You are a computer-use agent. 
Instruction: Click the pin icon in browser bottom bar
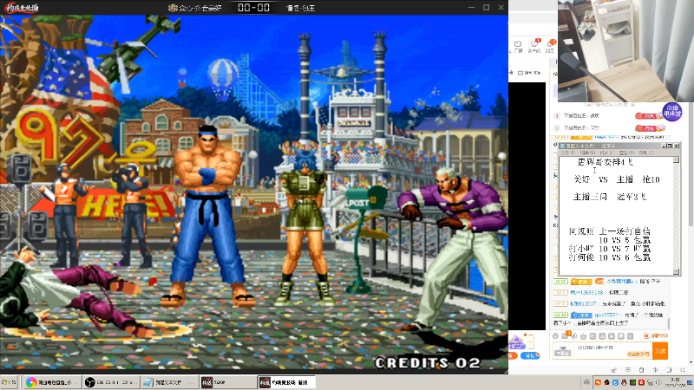(x=614, y=370)
